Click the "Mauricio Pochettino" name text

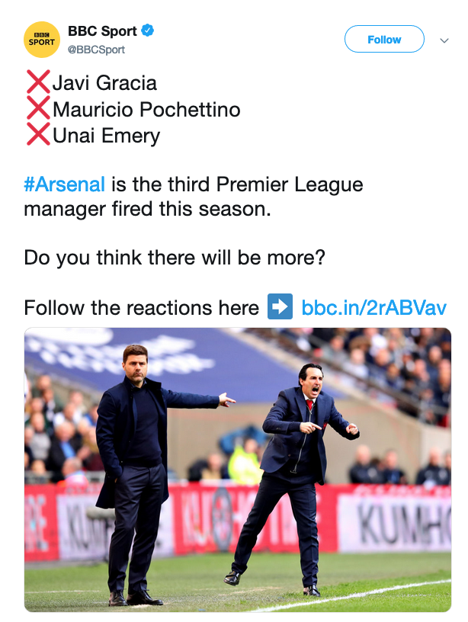click(x=146, y=109)
